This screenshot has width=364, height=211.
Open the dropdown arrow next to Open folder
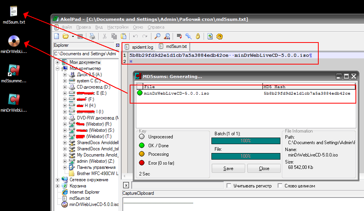click(x=73, y=37)
